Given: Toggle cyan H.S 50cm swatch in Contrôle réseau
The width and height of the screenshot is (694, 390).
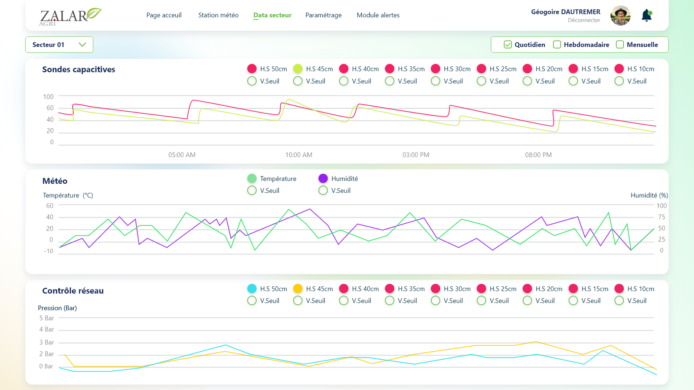Looking at the screenshot, I should [x=252, y=289].
